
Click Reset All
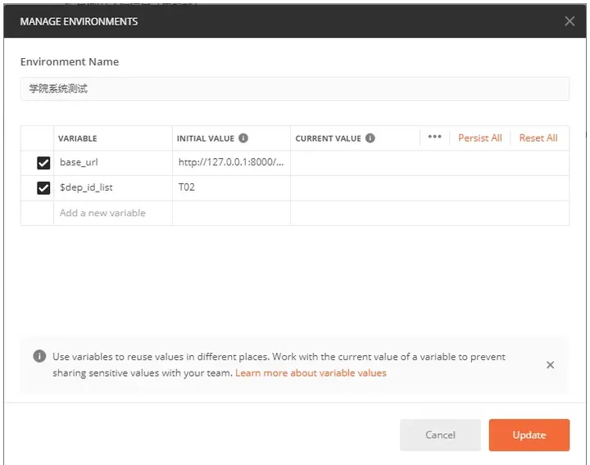coord(538,138)
